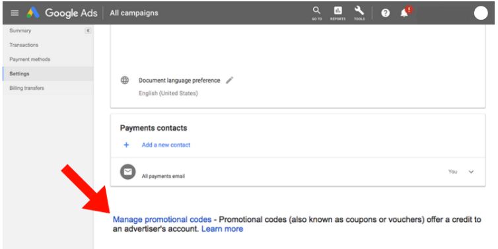
Task: Click English (United States) language value
Action: point(168,93)
